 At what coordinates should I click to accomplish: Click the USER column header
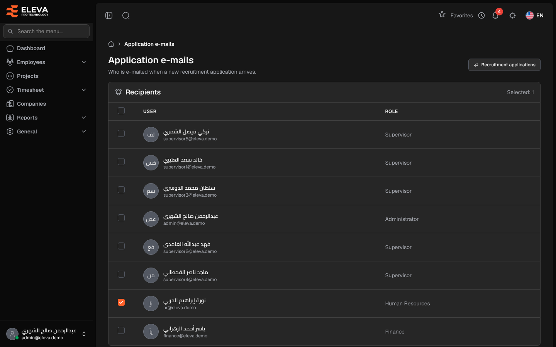point(150,111)
